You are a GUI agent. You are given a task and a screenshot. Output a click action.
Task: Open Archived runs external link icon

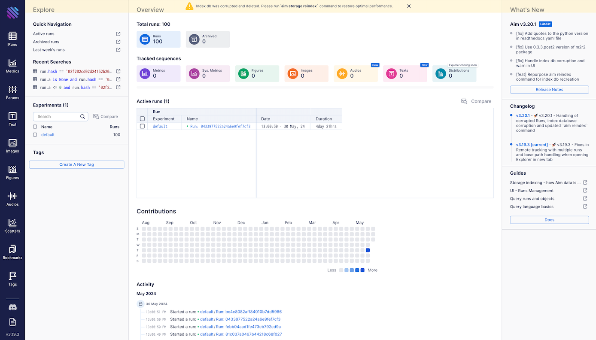(119, 42)
